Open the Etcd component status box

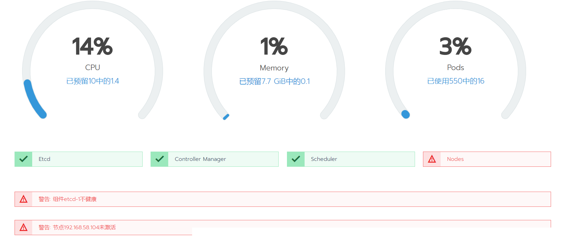click(79, 159)
